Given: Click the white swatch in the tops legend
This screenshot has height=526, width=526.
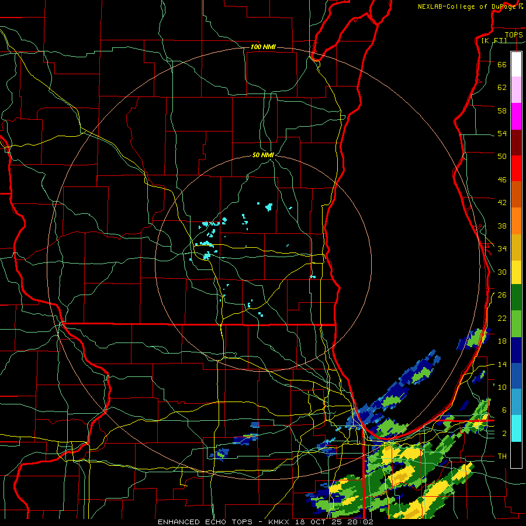Looking at the screenshot, I should (516, 64).
